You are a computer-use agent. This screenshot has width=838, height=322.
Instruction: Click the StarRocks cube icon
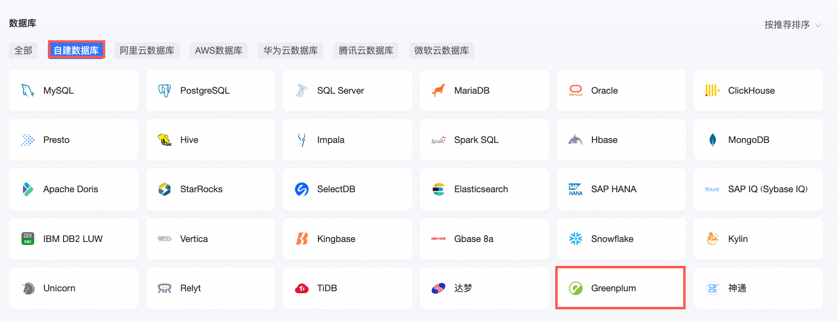pos(165,189)
